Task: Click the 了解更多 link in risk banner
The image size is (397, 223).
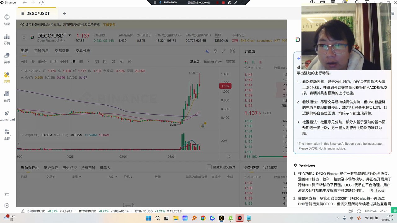Action: tap(109, 25)
